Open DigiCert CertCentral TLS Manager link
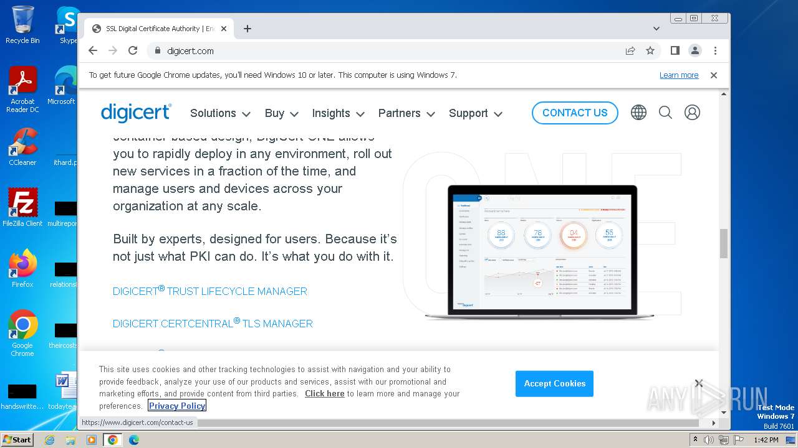 pyautogui.click(x=213, y=323)
